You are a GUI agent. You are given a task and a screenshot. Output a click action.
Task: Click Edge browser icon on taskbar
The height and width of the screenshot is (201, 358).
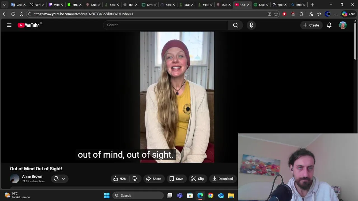(x=200, y=195)
